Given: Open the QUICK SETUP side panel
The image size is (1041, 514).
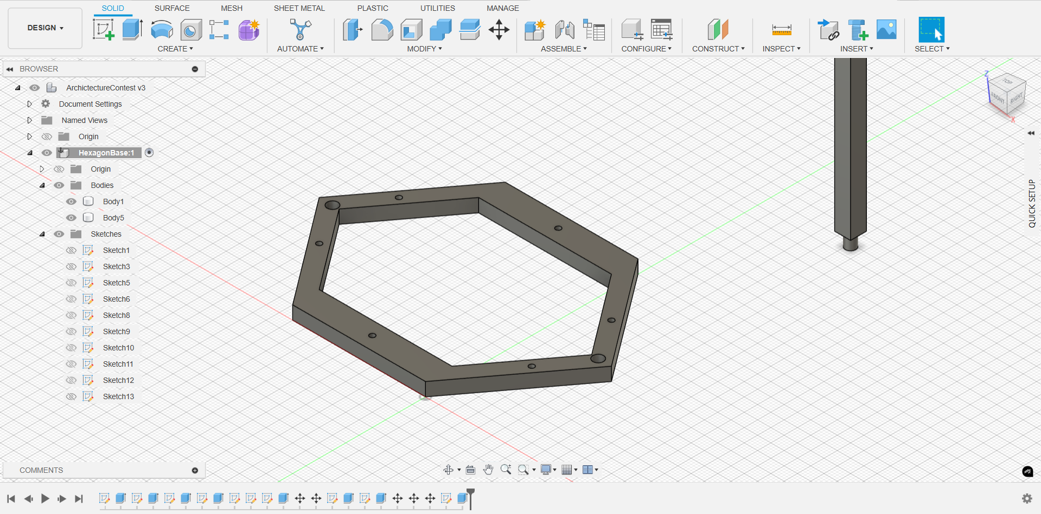Looking at the screenshot, I should pos(1032,203).
